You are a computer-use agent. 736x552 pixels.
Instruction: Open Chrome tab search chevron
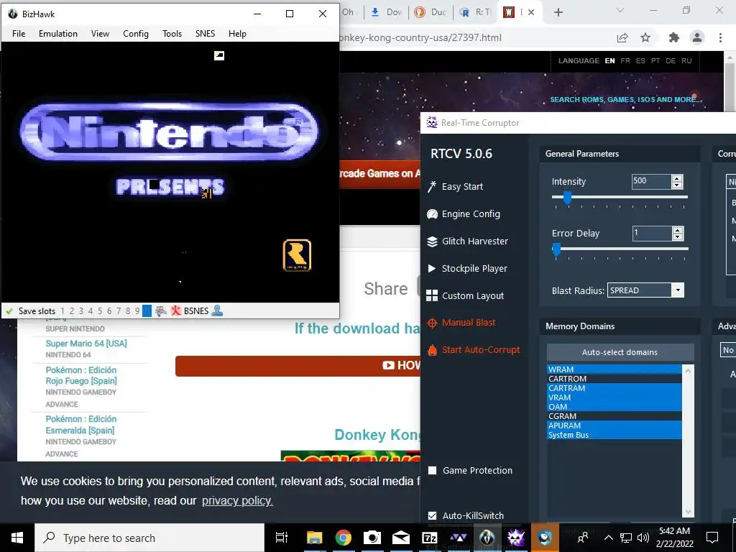point(620,11)
